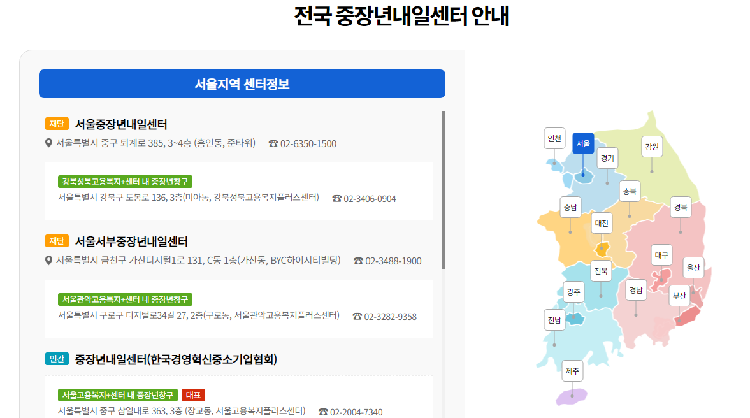Click 서울관악고용복지+센터 내 중장년창구 green tag

point(125,299)
